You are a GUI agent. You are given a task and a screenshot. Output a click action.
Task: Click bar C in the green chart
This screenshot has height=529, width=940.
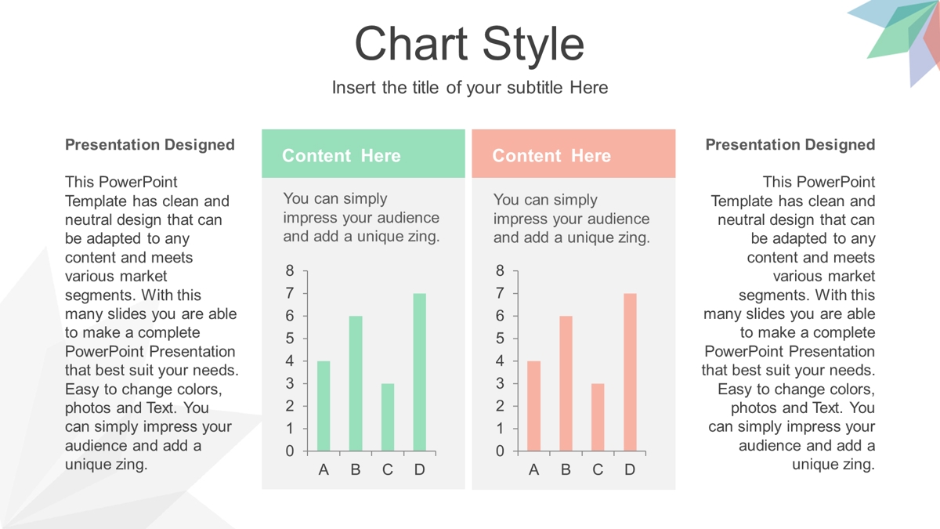pos(388,418)
